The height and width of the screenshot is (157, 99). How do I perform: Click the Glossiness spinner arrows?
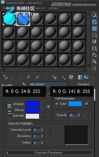click(42, 136)
